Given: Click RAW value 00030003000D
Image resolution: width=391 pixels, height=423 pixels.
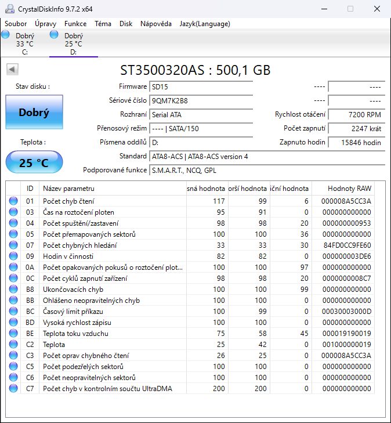Looking at the screenshot, I should pyautogui.click(x=346, y=312).
